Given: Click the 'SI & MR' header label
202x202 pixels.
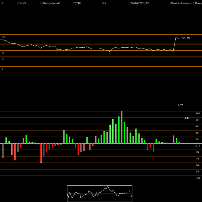Looking at the screenshot, I should click(21, 3).
